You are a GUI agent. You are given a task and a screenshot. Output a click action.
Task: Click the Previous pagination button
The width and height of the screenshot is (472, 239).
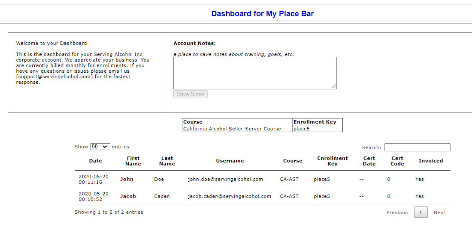(x=397, y=212)
